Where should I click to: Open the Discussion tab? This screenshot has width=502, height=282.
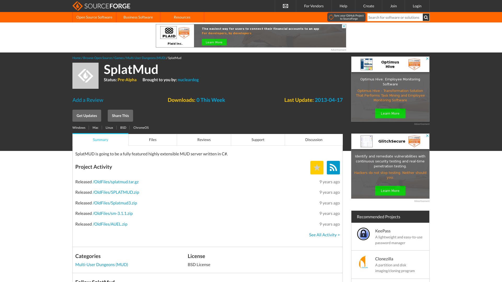(314, 140)
